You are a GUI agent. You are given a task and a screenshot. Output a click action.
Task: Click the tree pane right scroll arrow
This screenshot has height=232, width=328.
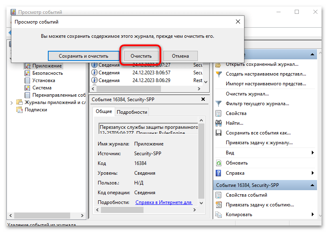coord(82,215)
